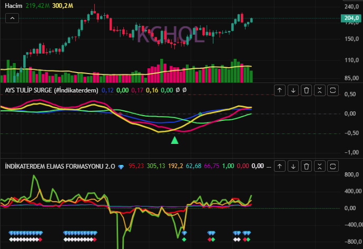
Task: Click teal value 62,68 in ELMAS legend
Action: pyautogui.click(x=193, y=166)
